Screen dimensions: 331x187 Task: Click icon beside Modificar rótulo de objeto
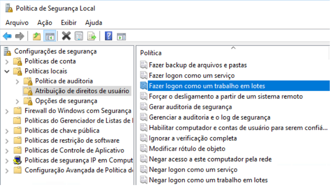[x=144, y=149]
